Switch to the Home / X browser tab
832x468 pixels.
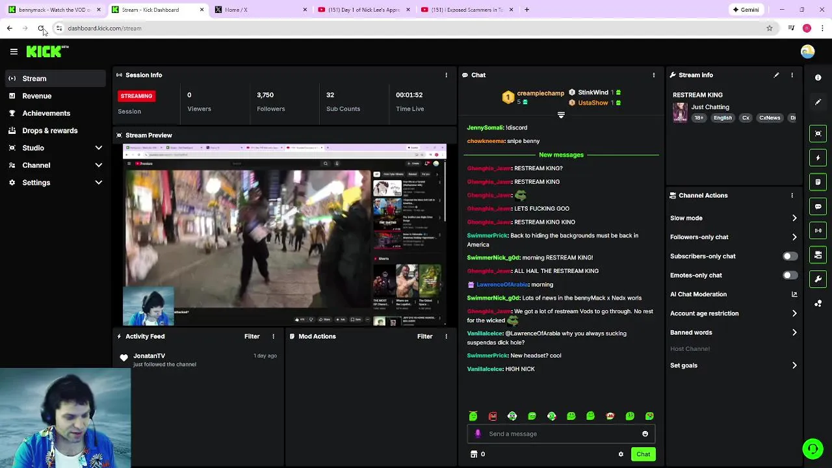(261, 10)
